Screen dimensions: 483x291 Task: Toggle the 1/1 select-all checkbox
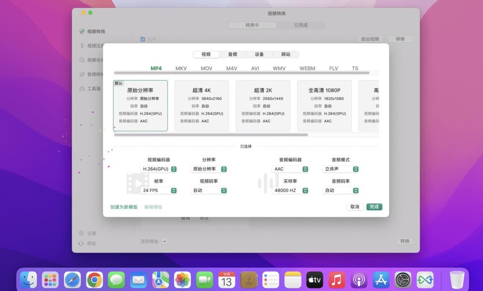(142, 39)
